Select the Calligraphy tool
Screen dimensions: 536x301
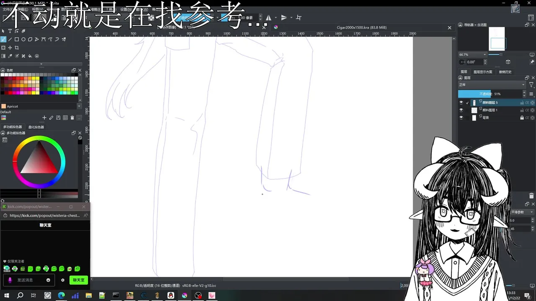coord(23,31)
